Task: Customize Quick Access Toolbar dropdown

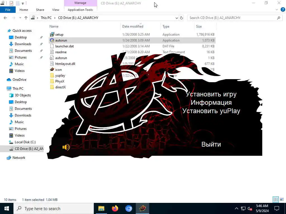Action: (23, 3)
